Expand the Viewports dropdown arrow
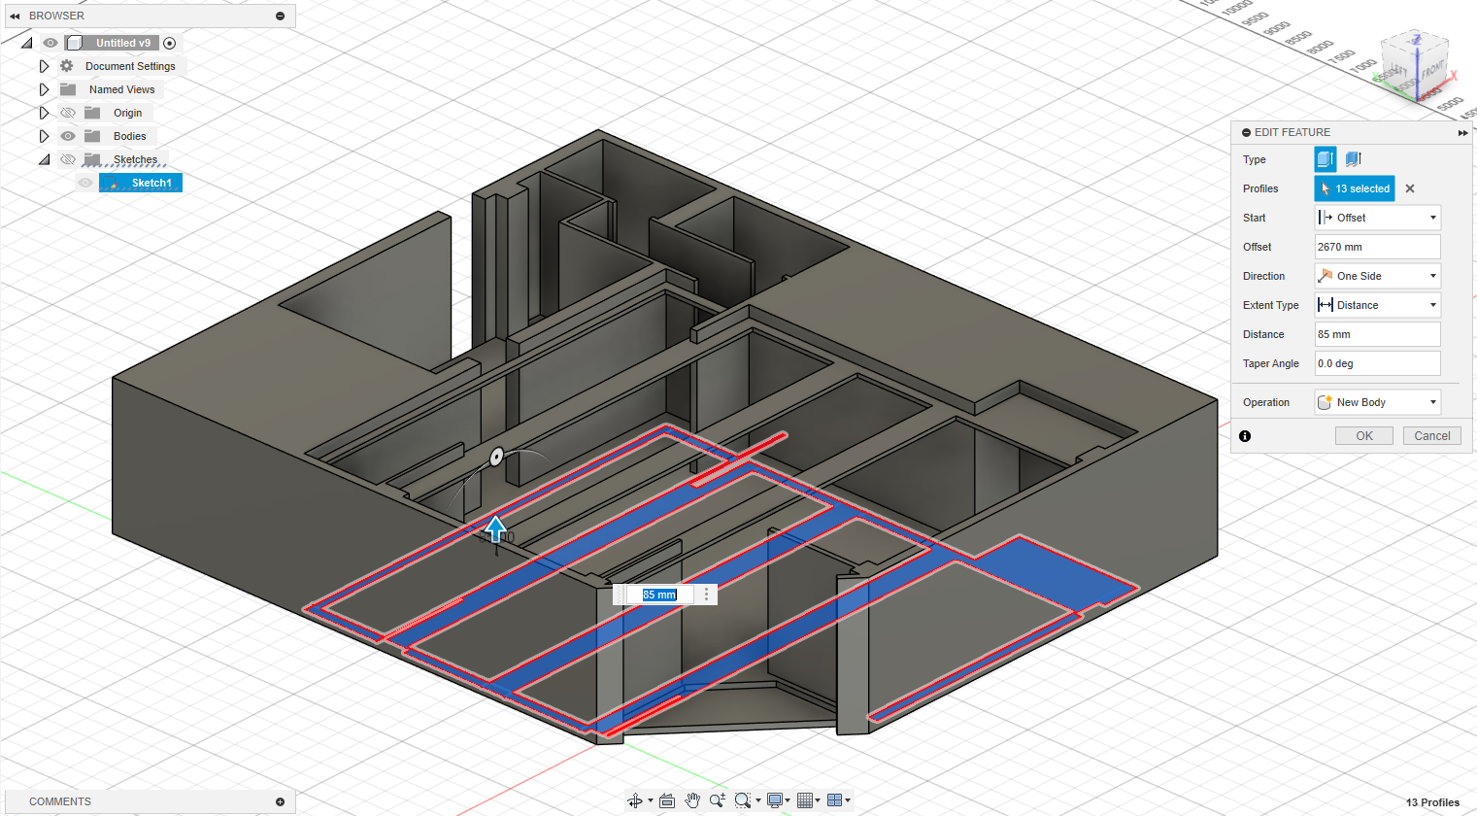 [848, 801]
